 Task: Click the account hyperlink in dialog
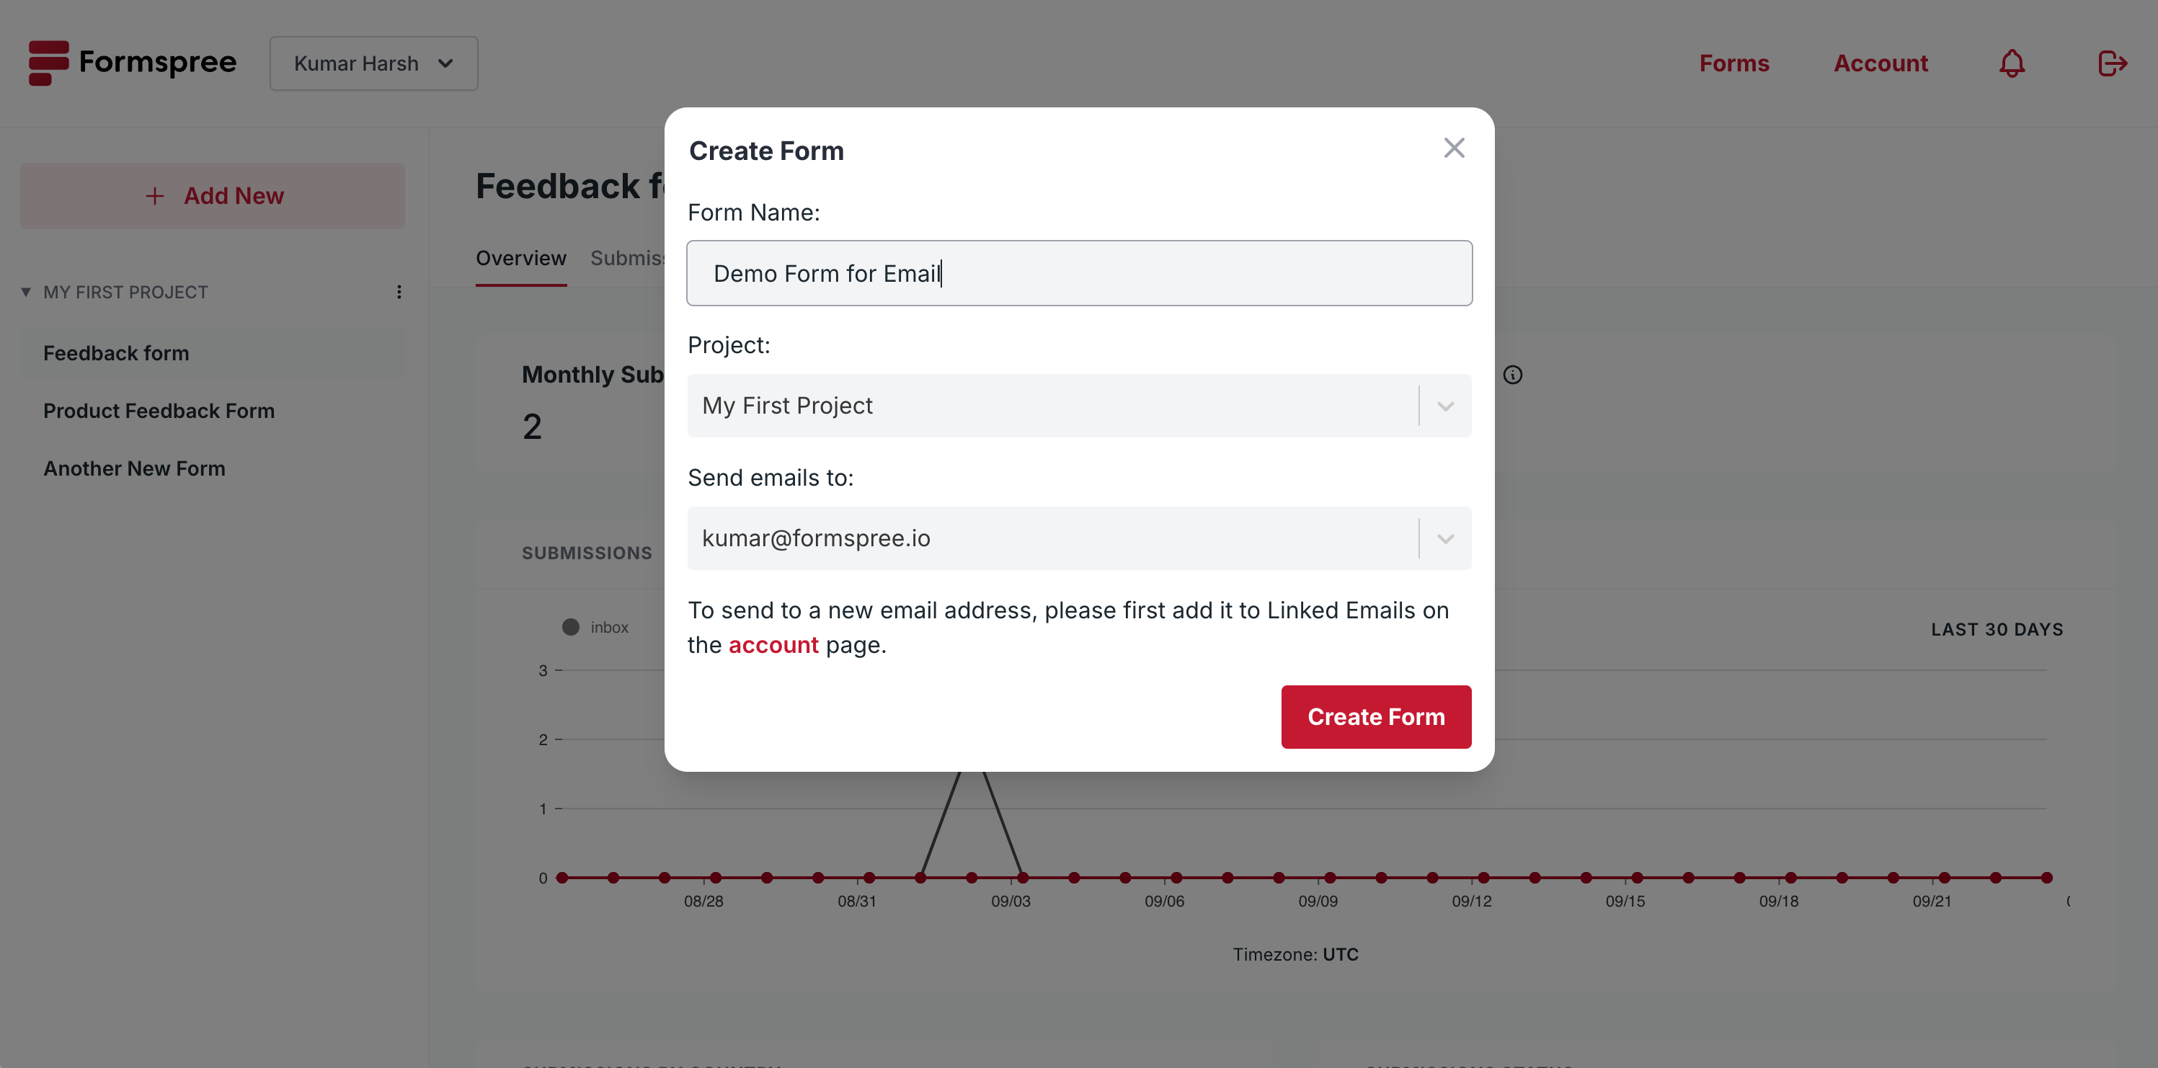point(773,643)
